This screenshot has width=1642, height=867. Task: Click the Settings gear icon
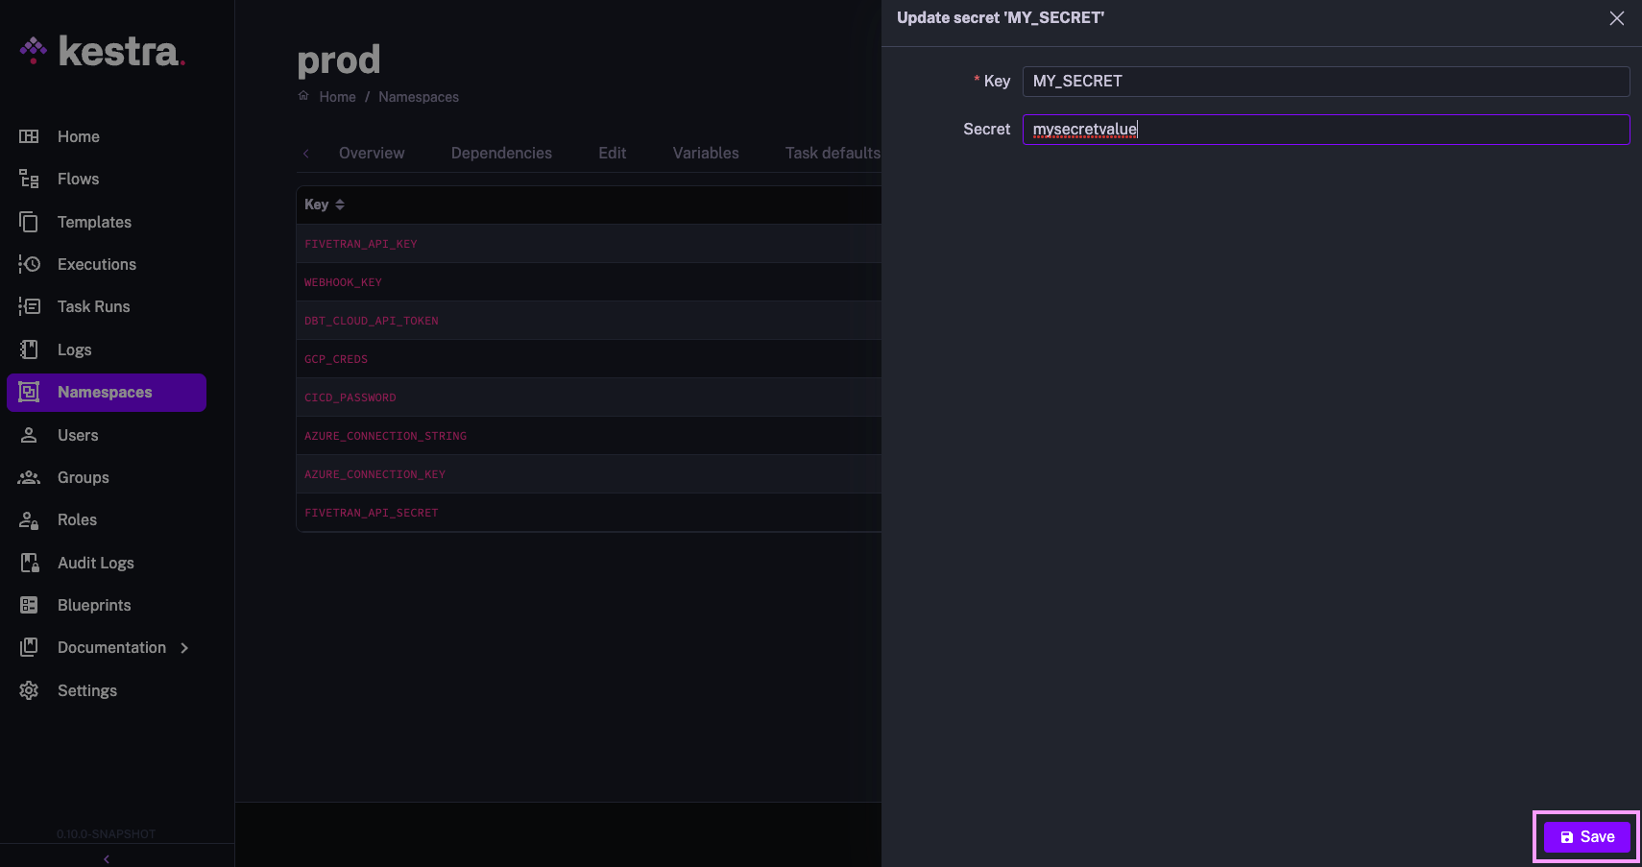coord(29,690)
